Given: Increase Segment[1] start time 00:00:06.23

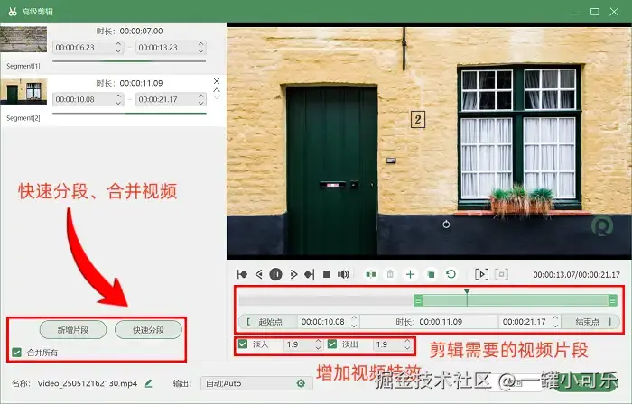Looking at the screenshot, I should 118,44.
